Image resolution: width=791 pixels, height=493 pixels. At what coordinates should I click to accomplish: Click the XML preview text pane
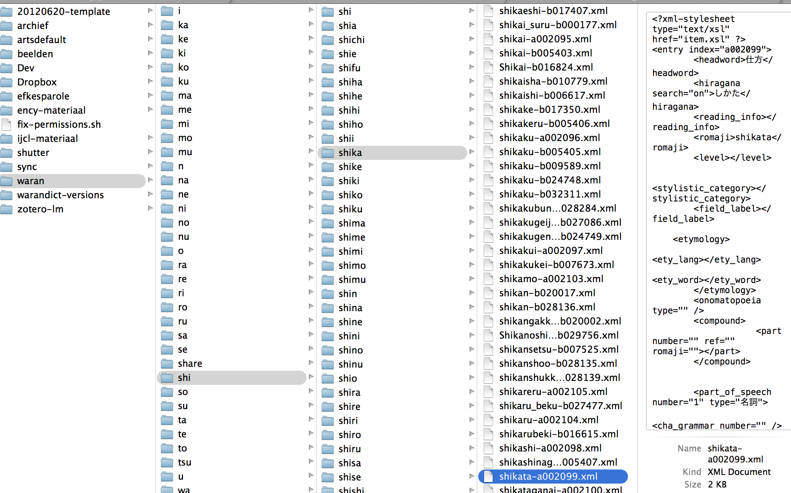pyautogui.click(x=717, y=219)
